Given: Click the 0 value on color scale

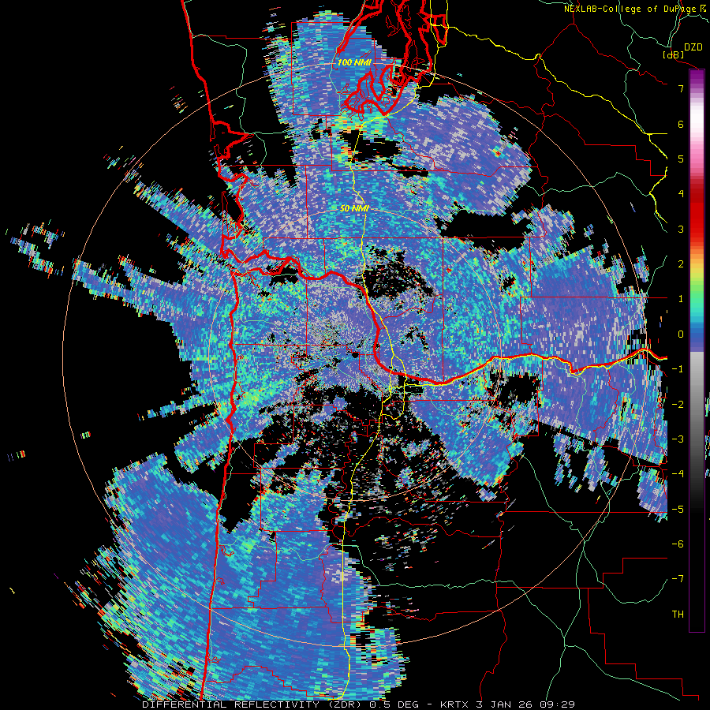Looking at the screenshot, I should [x=681, y=334].
